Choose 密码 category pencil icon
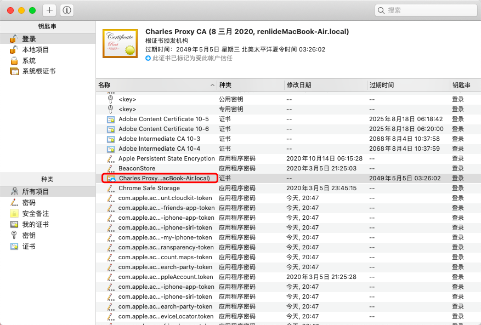The image size is (481, 325). click(14, 202)
